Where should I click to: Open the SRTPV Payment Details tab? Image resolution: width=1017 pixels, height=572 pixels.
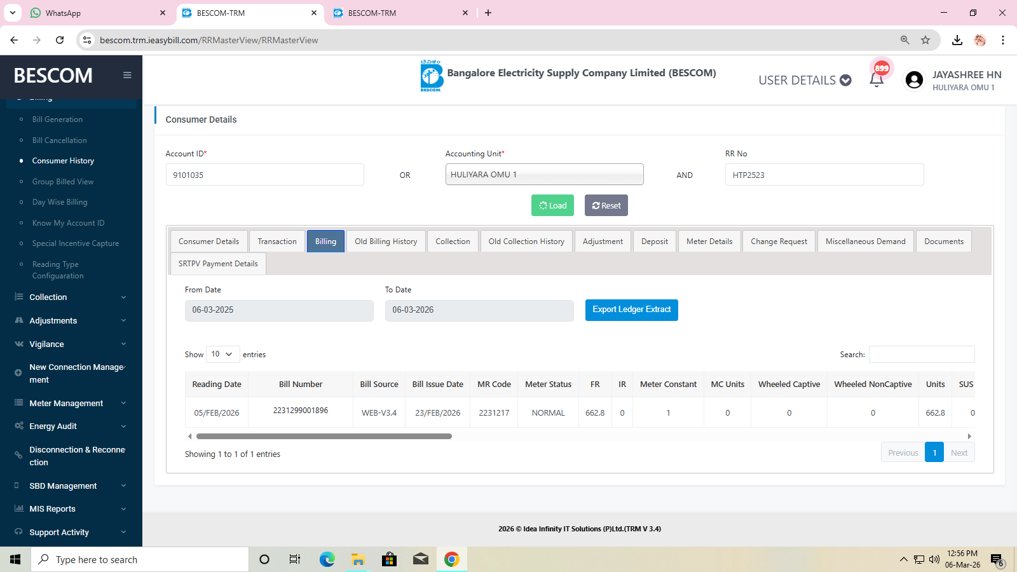pos(218,264)
